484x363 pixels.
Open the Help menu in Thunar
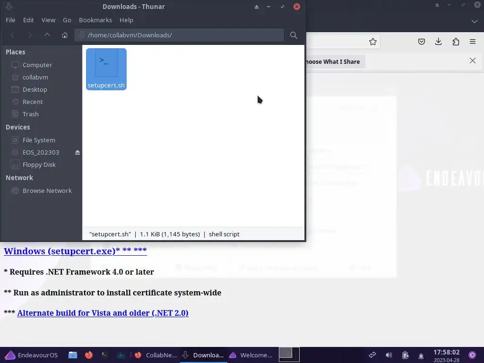[x=126, y=20]
